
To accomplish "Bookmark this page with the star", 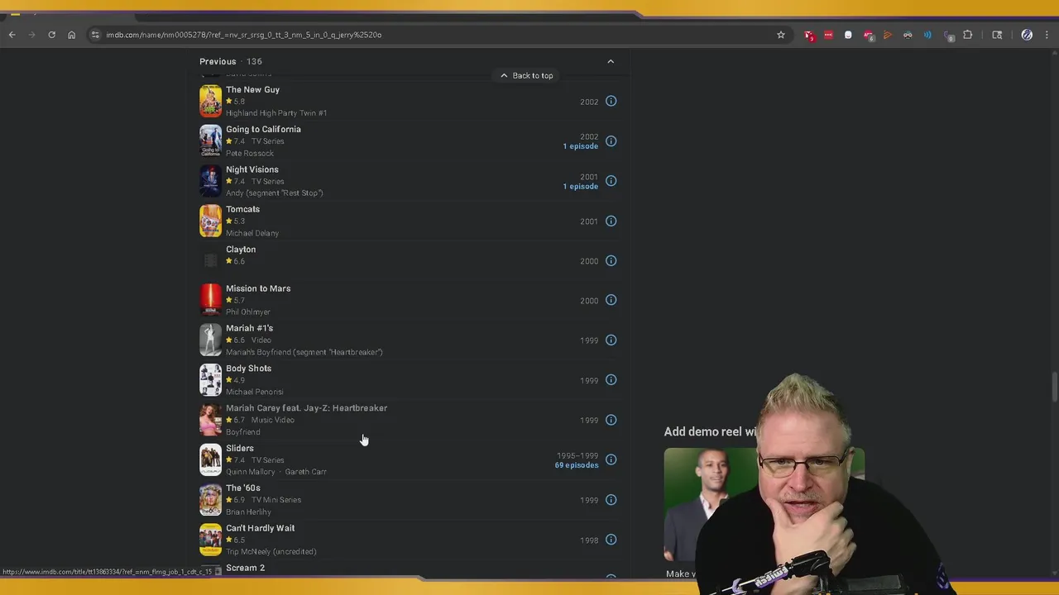I will [780, 35].
